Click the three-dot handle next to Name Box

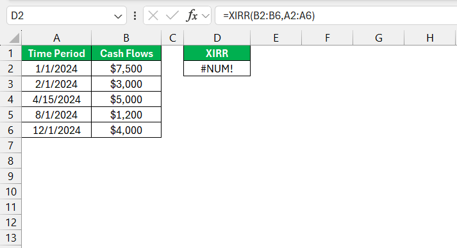coord(135,15)
